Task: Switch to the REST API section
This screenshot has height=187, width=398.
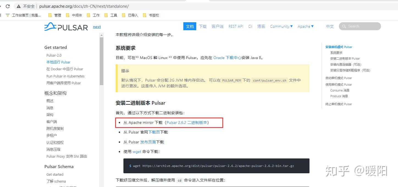Action: coord(236,26)
